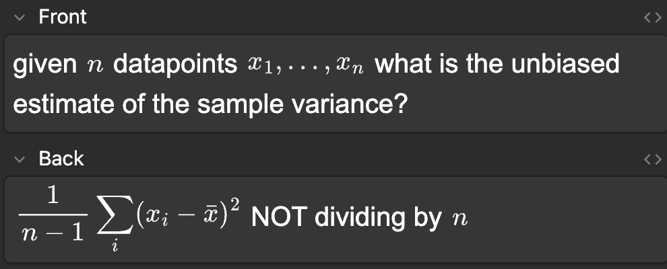Image resolution: width=667 pixels, height=269 pixels.
Task: Click the Front field label
Action: 63,17
